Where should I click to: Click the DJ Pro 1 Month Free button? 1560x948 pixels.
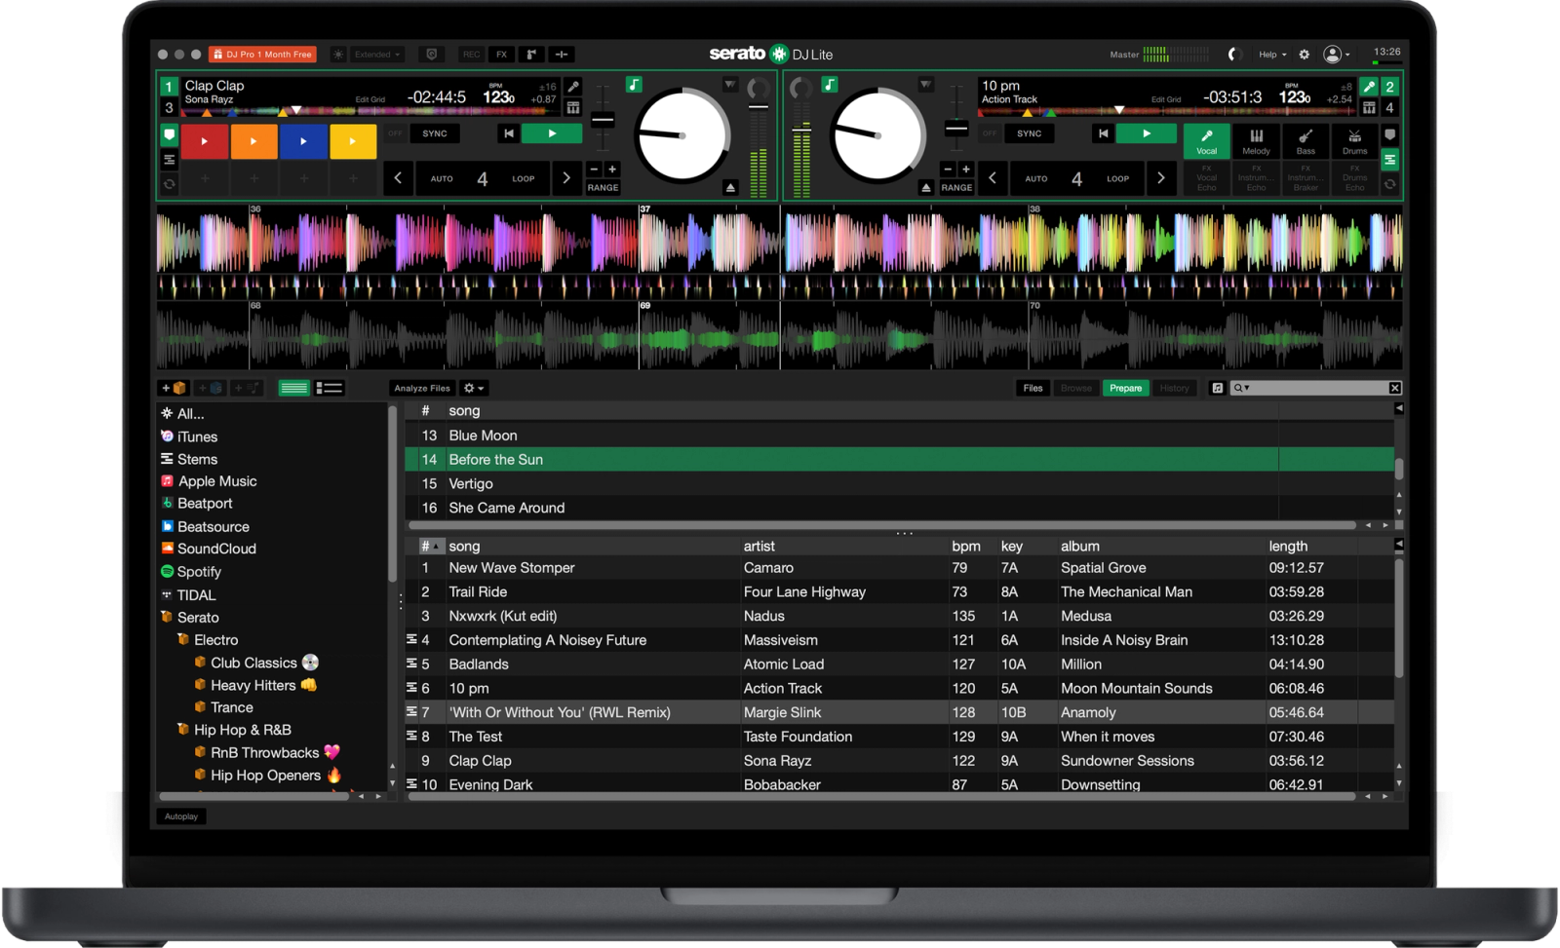tap(262, 55)
